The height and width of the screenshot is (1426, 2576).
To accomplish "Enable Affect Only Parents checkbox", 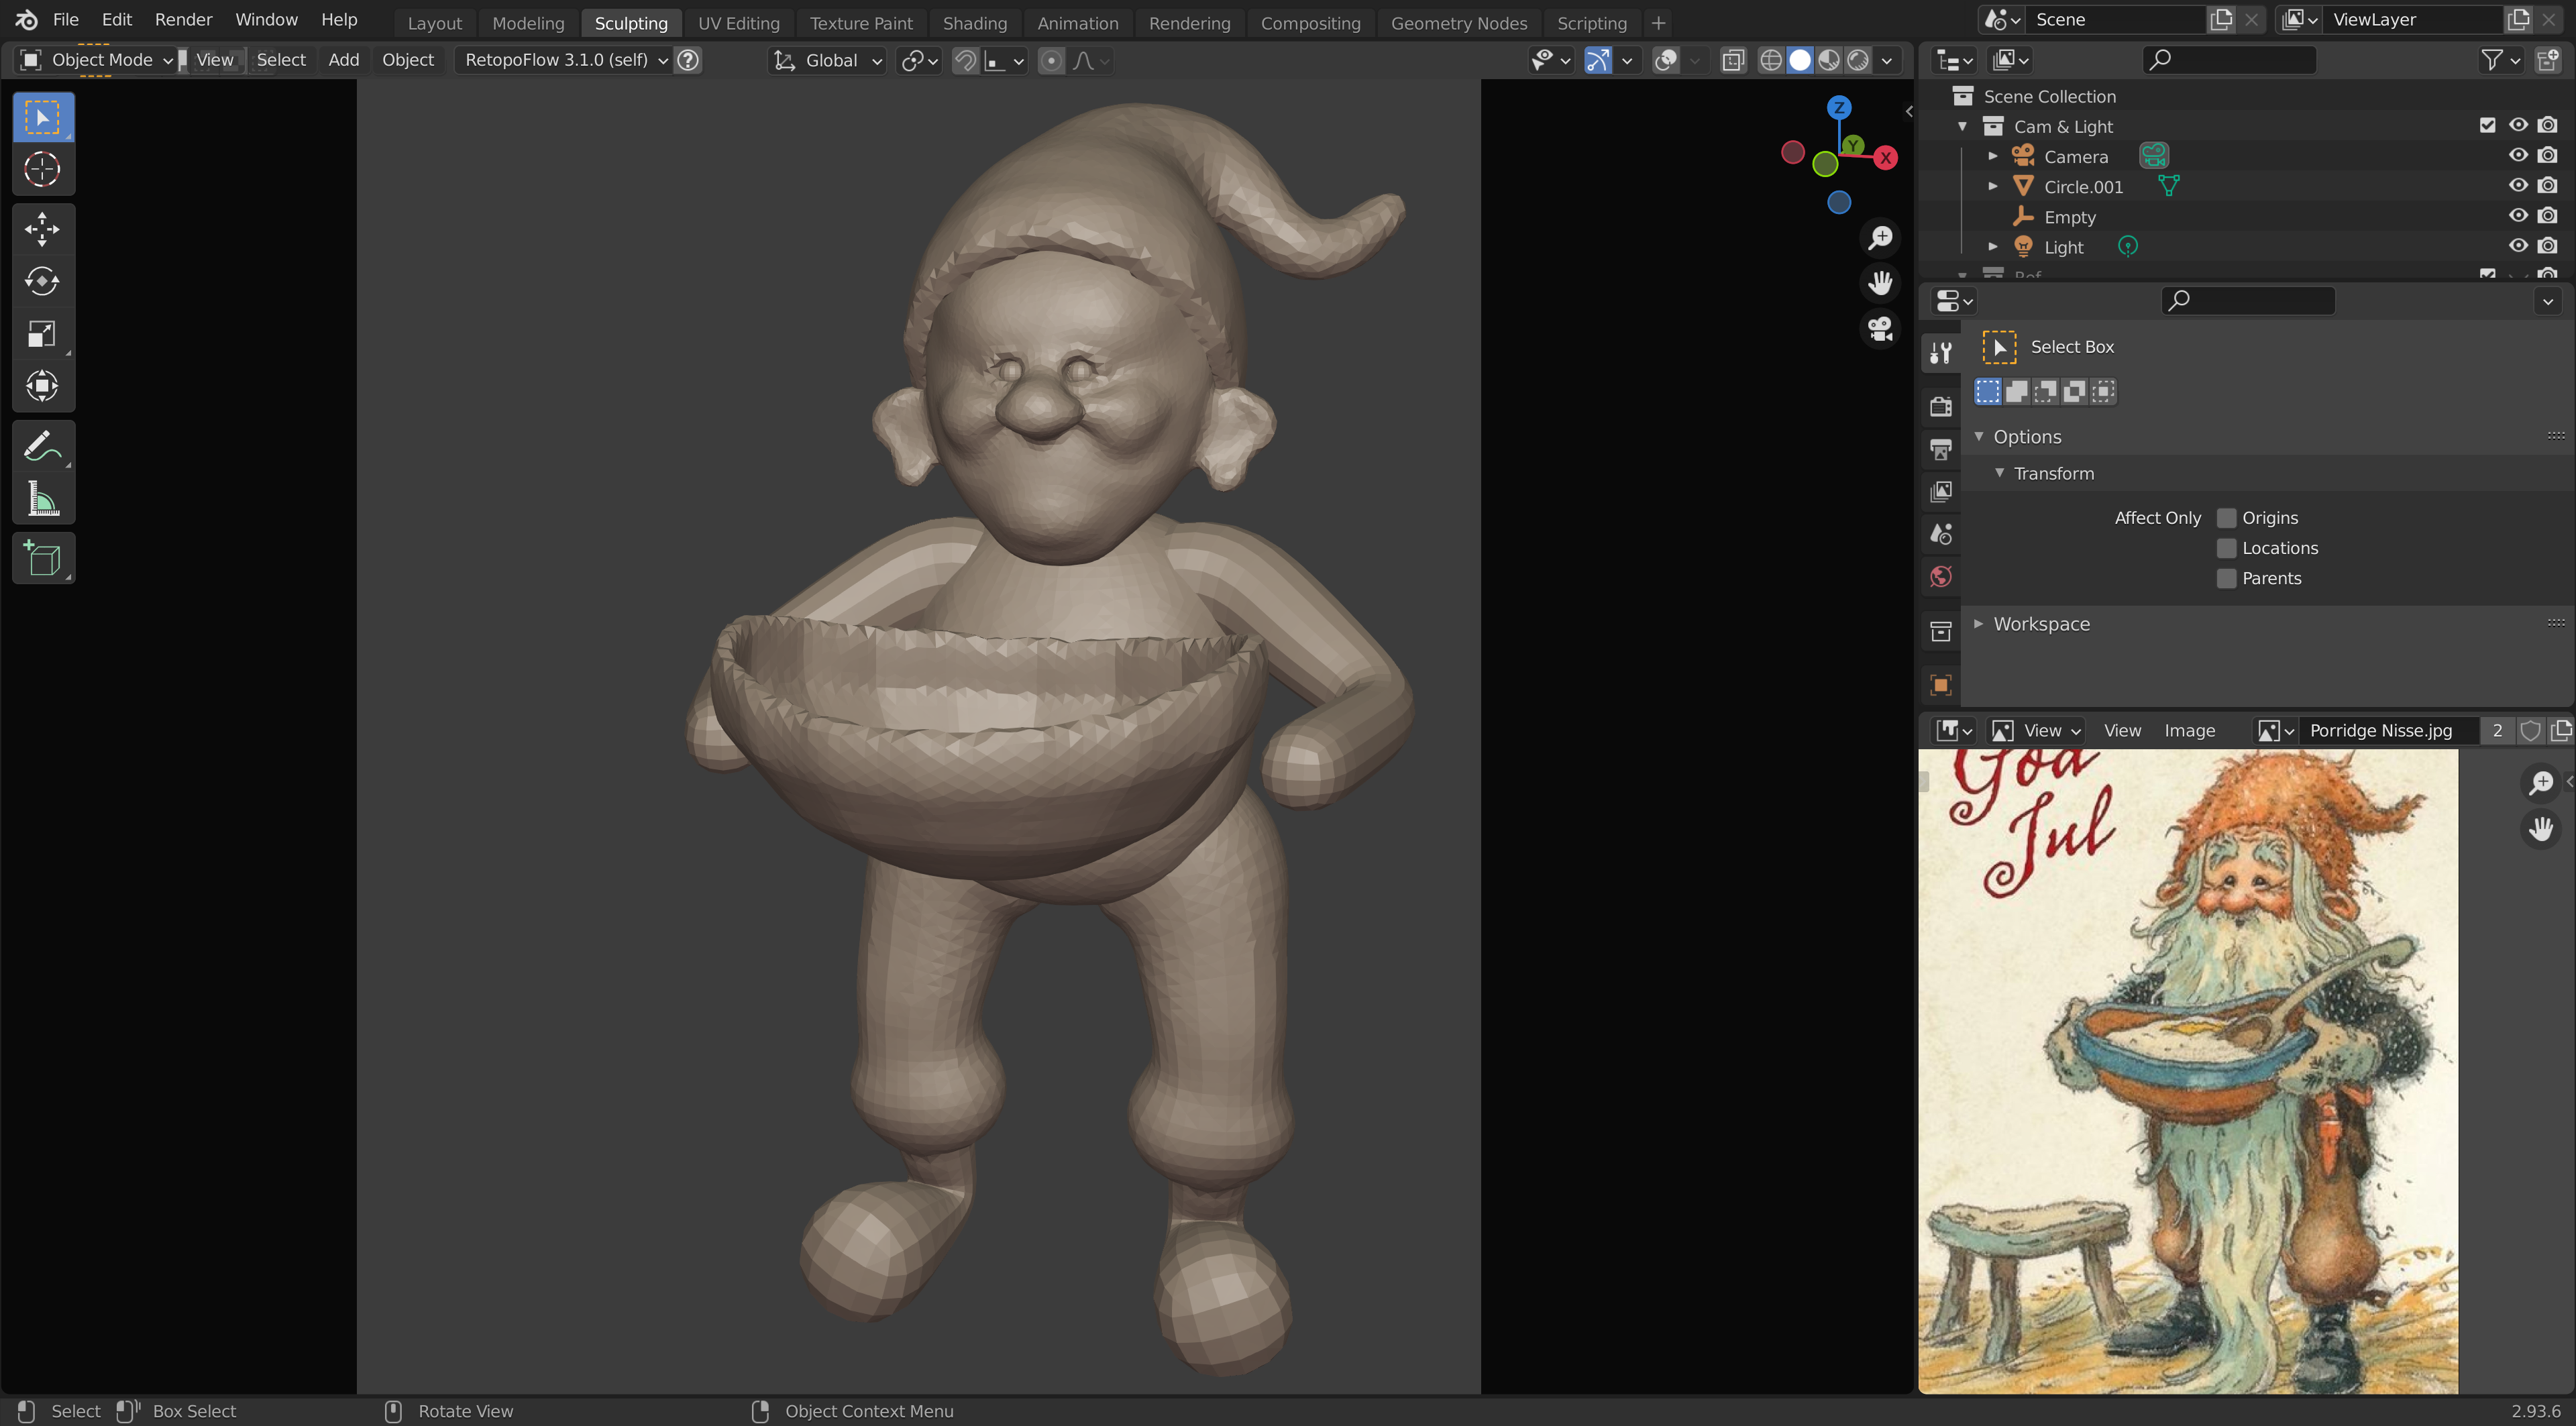I will coord(2226,578).
